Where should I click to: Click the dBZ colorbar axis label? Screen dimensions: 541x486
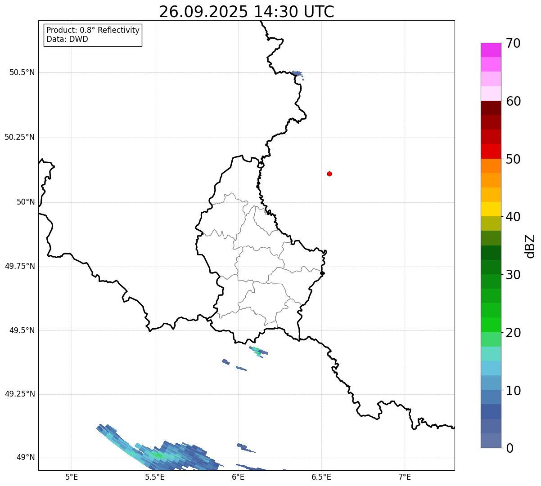[x=531, y=245]
